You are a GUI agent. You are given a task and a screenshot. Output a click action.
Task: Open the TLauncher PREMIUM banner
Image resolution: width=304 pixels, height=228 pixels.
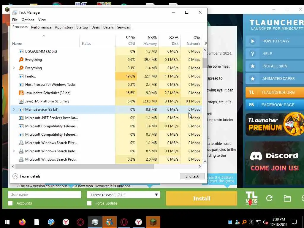click(x=275, y=124)
